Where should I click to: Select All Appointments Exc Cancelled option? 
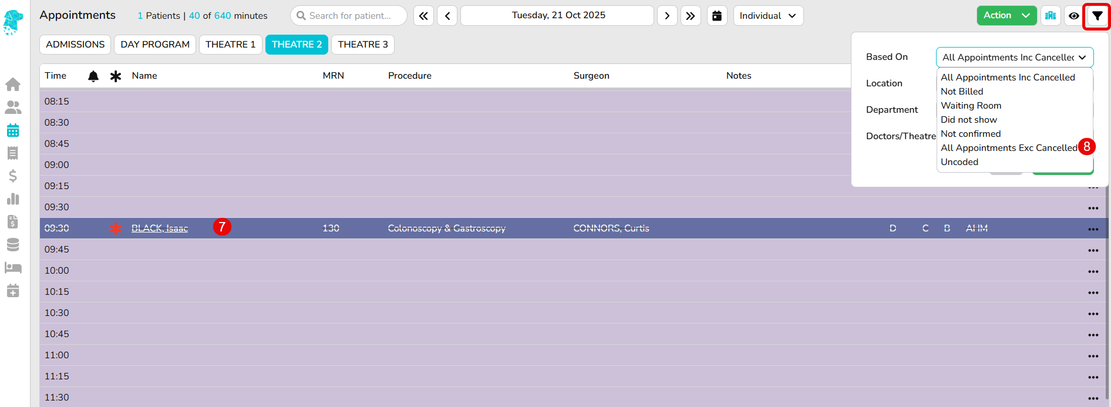(1008, 148)
